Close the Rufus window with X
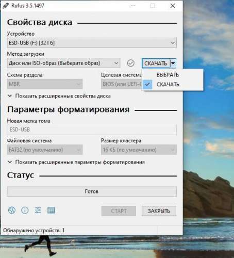The width and height of the screenshot is (234, 258). click(173, 6)
